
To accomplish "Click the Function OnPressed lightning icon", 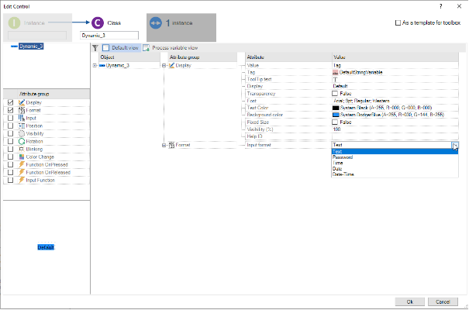I will point(22,165).
